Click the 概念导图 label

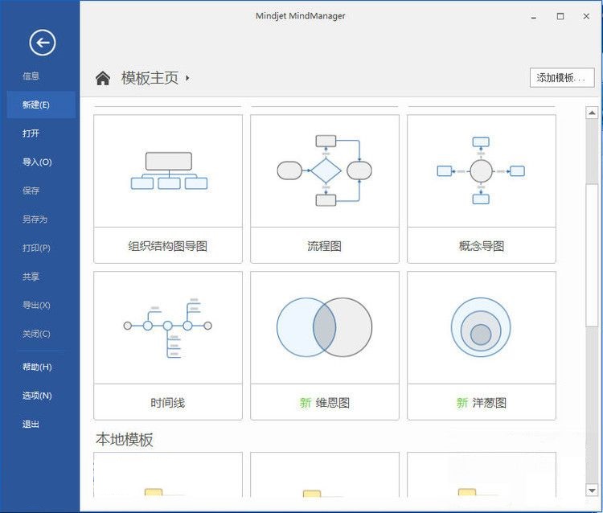click(482, 246)
